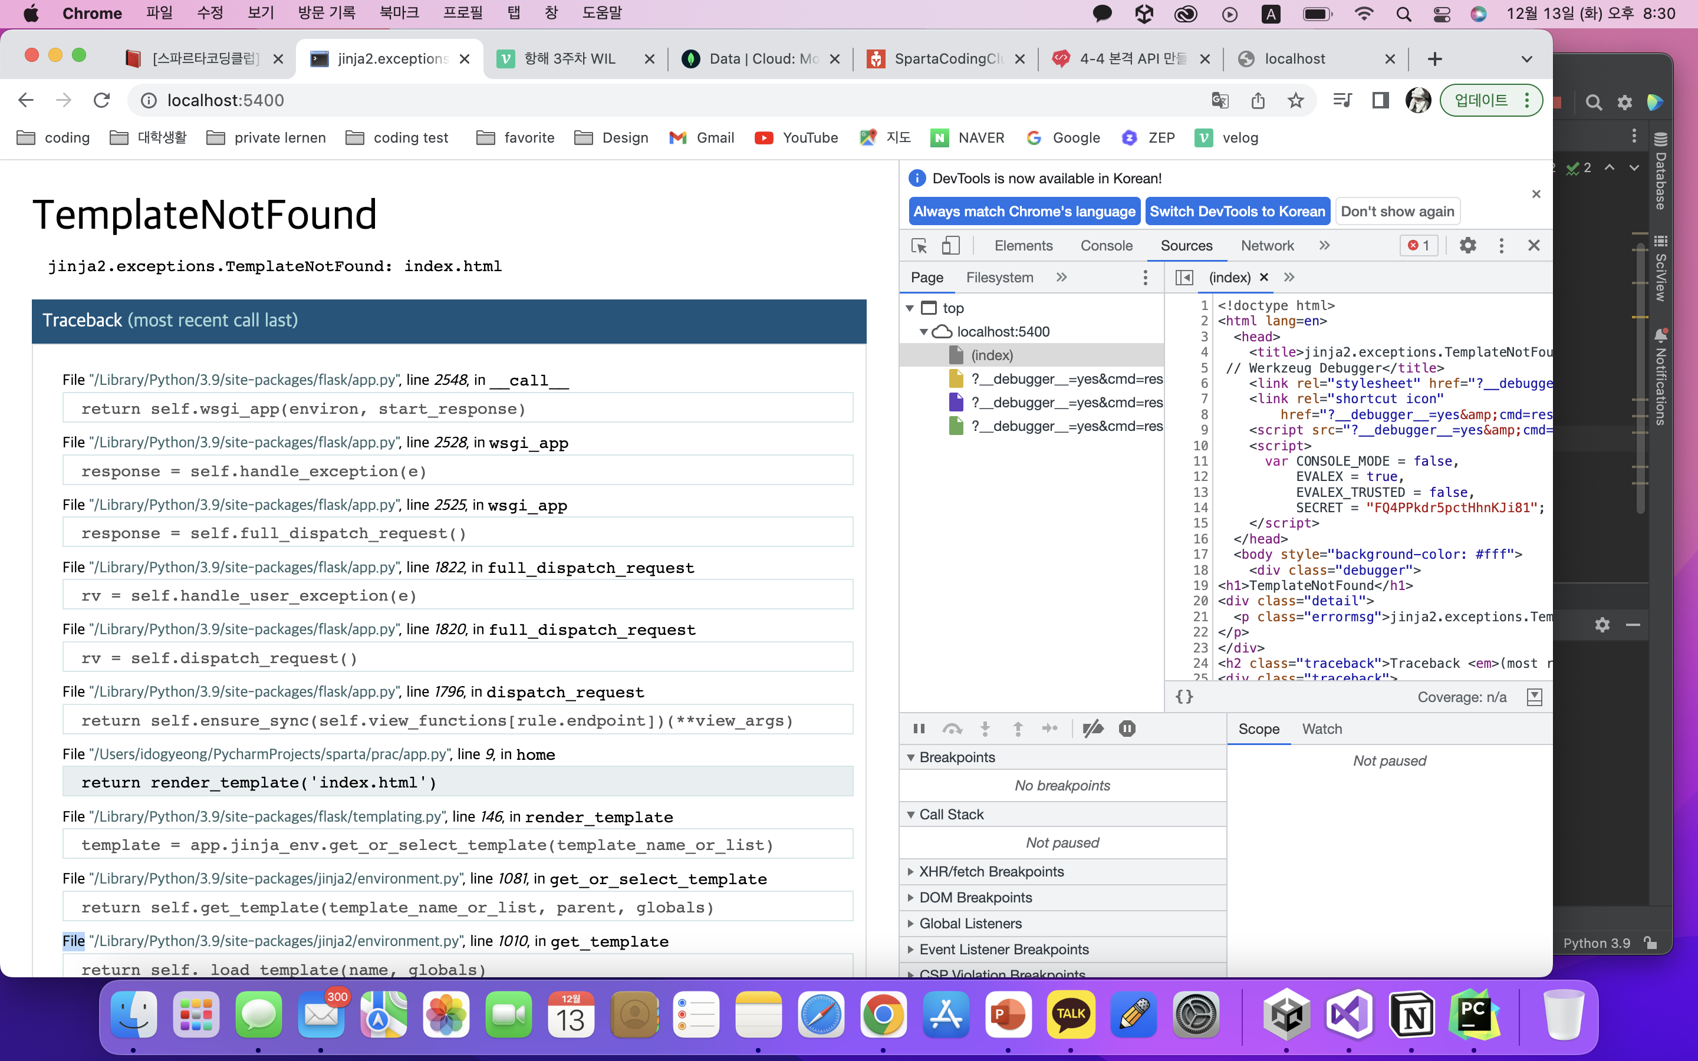This screenshot has height=1061, width=1698.
Task: Toggle device toolbar in DevTools
Action: pyautogui.click(x=951, y=246)
